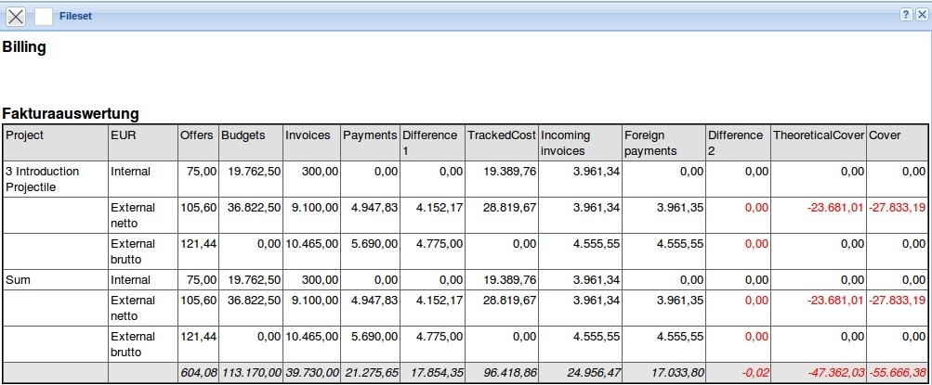Viewport: 932px width, 385px height.
Task: Close the Fileset panel using top-right X
Action: click(x=921, y=15)
